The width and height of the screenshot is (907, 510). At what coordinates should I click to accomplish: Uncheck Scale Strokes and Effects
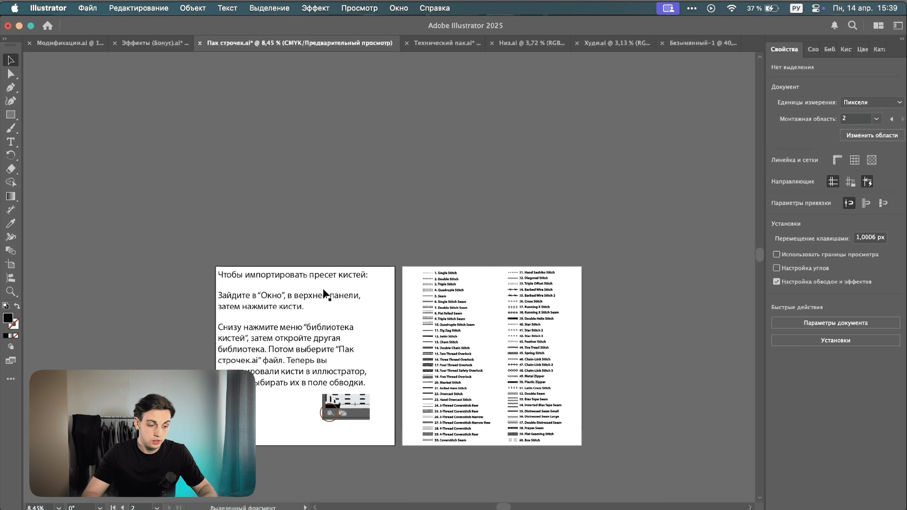776,282
